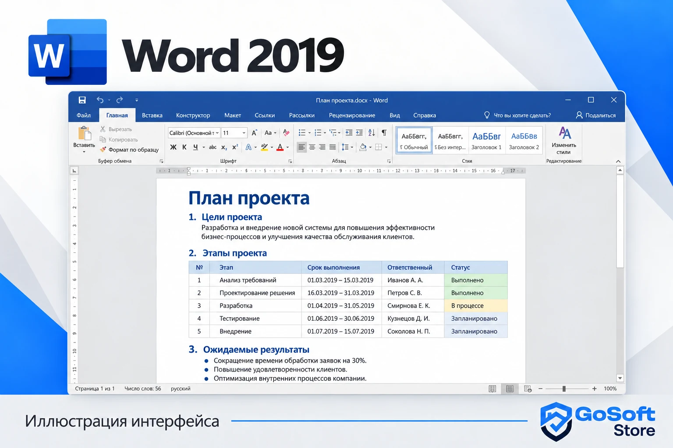Undo the last action

100,100
